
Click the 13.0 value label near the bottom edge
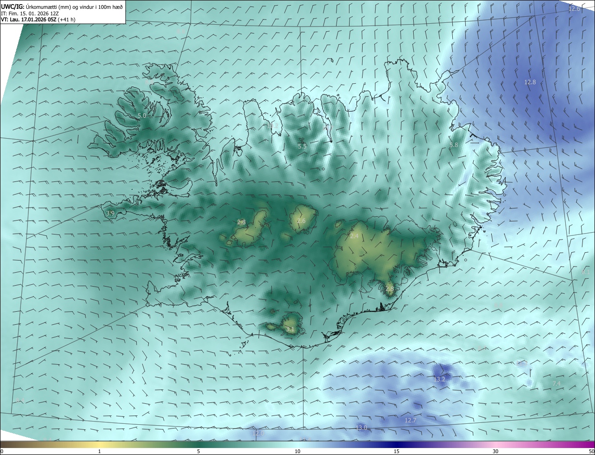[361, 428]
